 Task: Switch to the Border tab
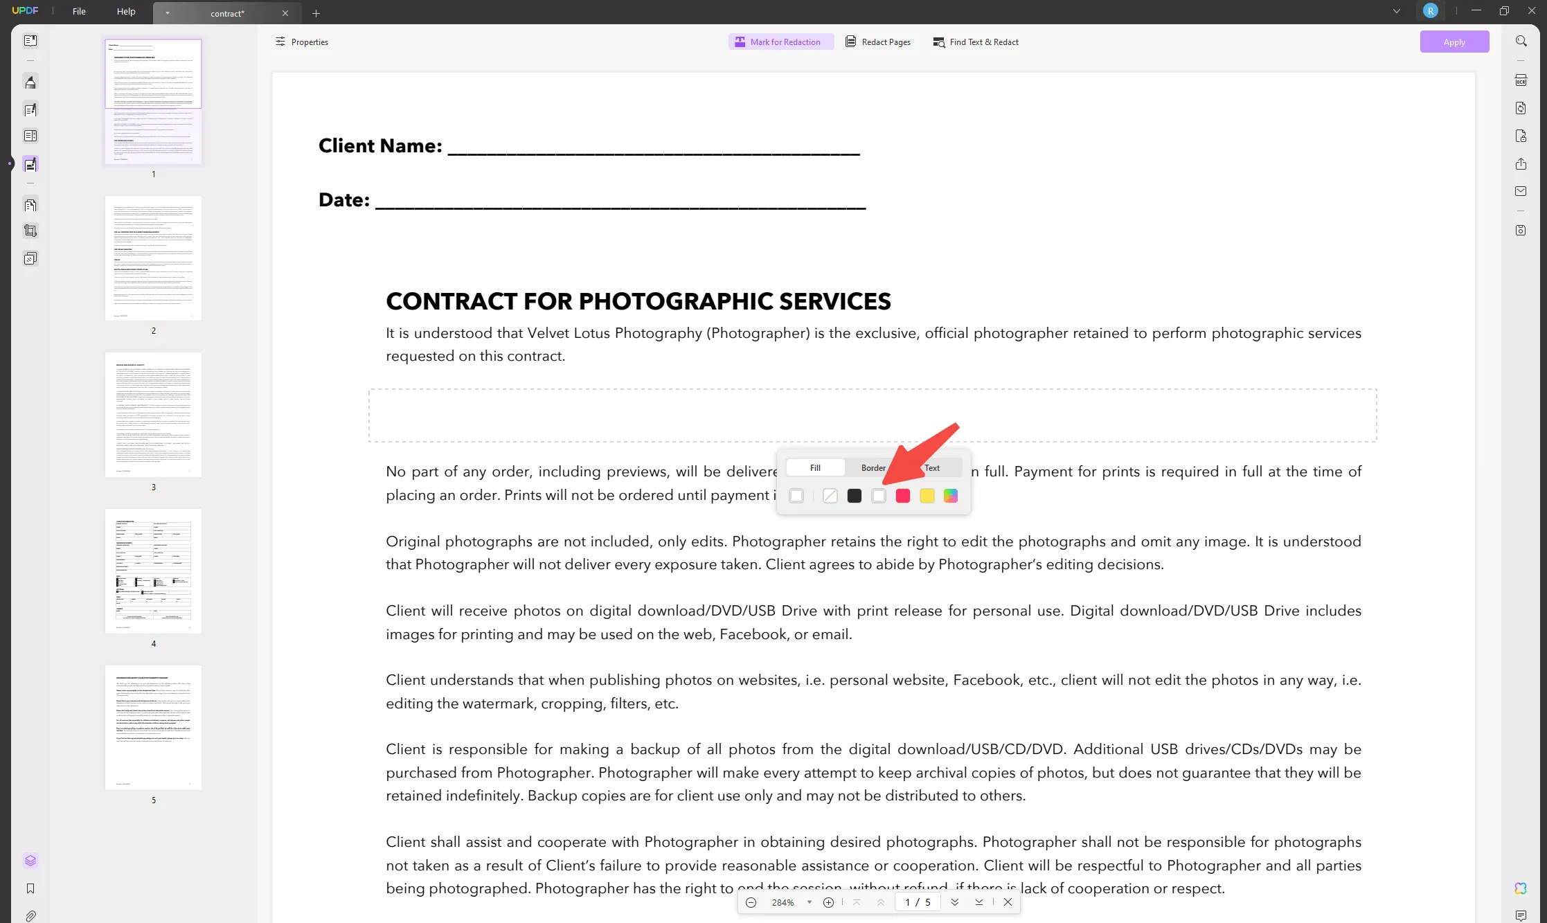(873, 467)
